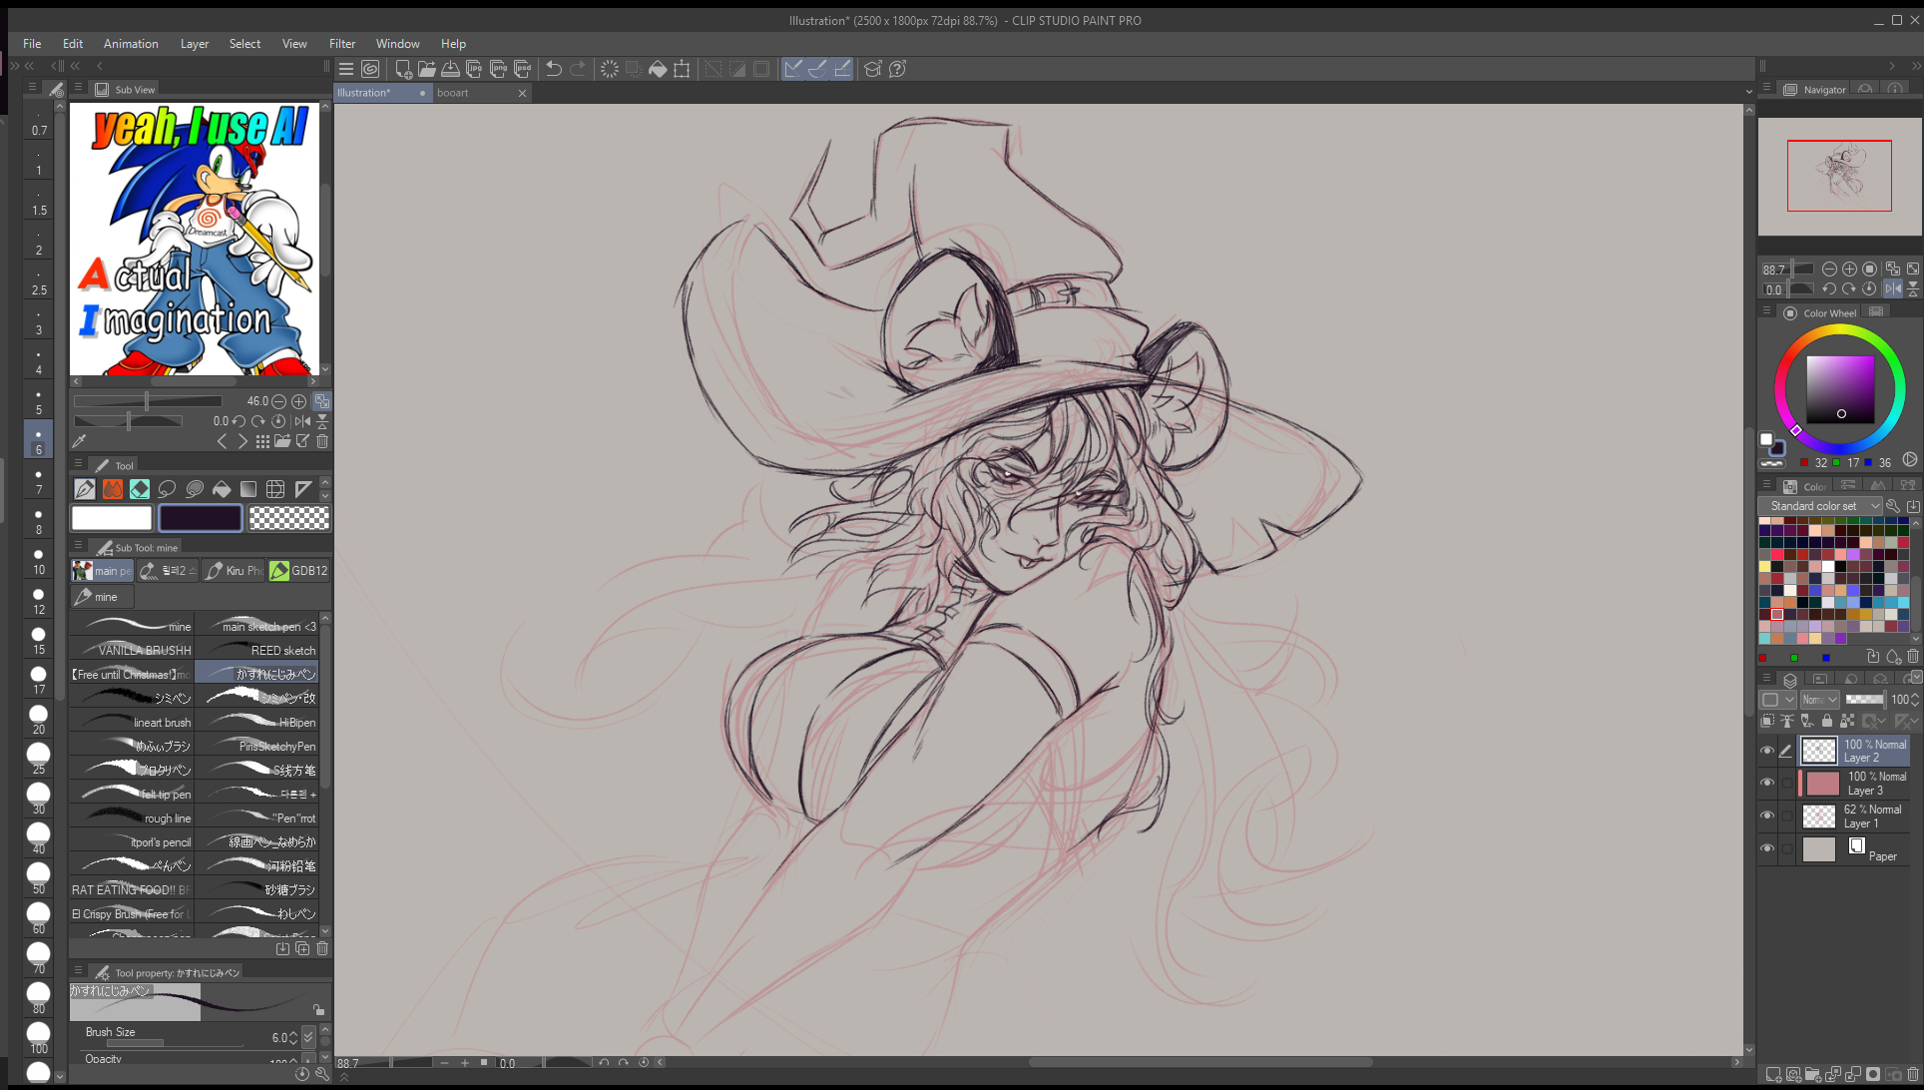Click the Fill paint bucket command icon

[x=658, y=69]
